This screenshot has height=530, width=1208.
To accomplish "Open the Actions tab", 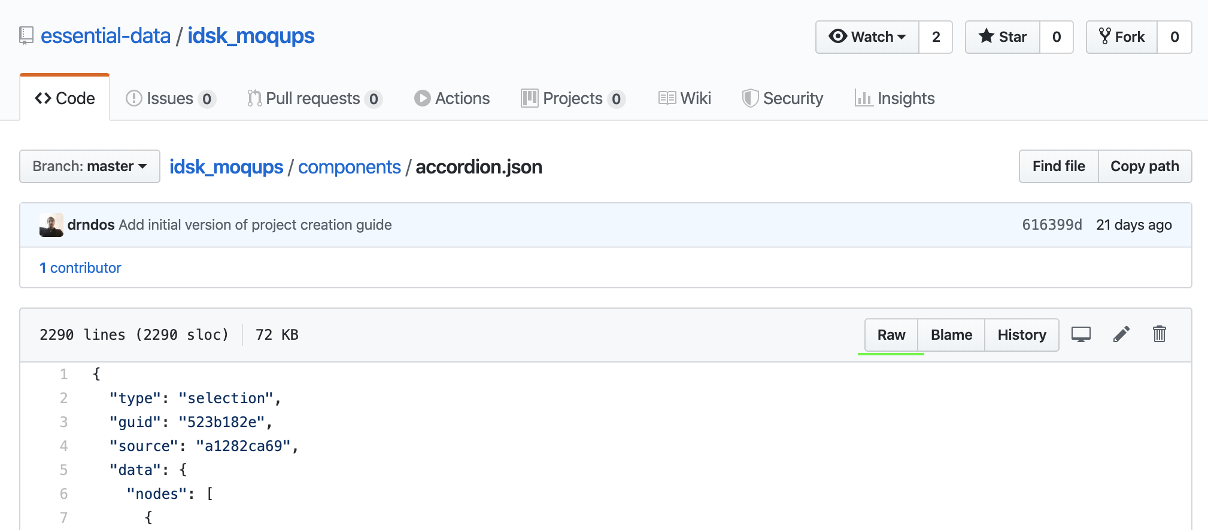I will point(452,98).
